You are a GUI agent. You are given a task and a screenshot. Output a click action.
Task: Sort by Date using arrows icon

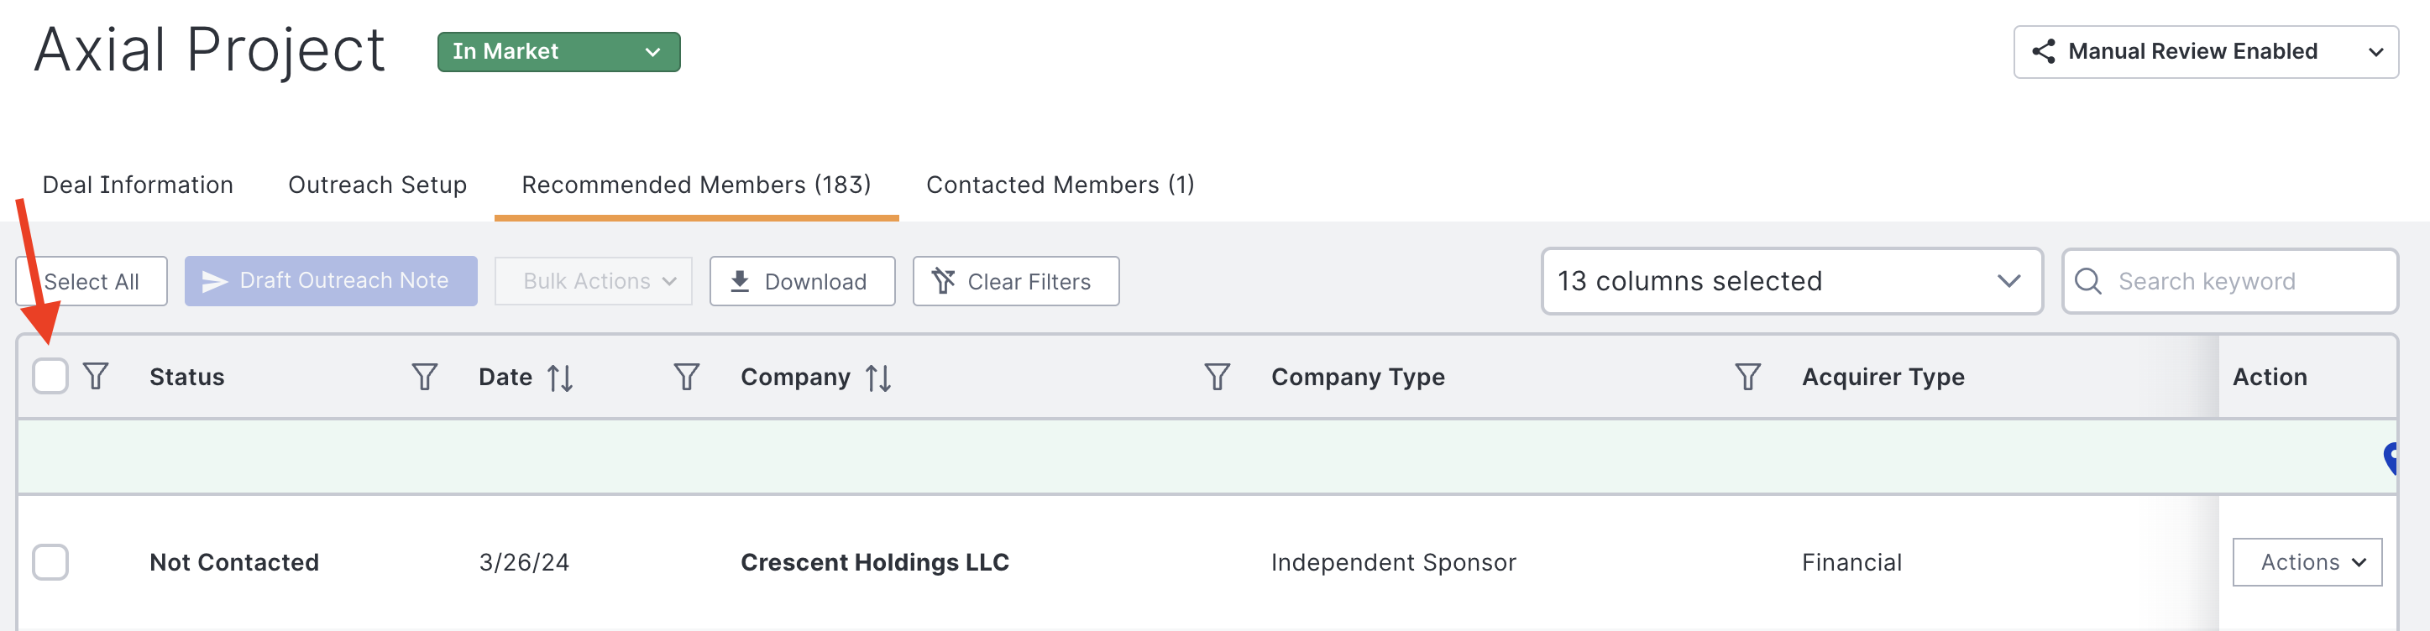560,378
